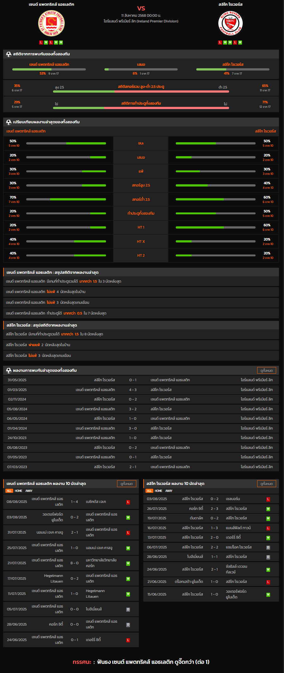Select AWAY tab under St Patrick's last 10 matches
284x673 pixels.
(x=29, y=491)
